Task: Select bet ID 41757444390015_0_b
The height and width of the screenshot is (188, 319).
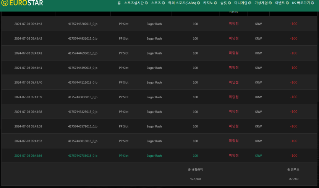Action: coord(83,68)
